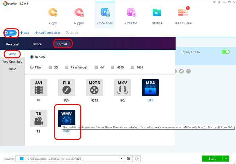This screenshot has width=236, height=164.
Task: Open the Creator module
Action: [131, 16]
